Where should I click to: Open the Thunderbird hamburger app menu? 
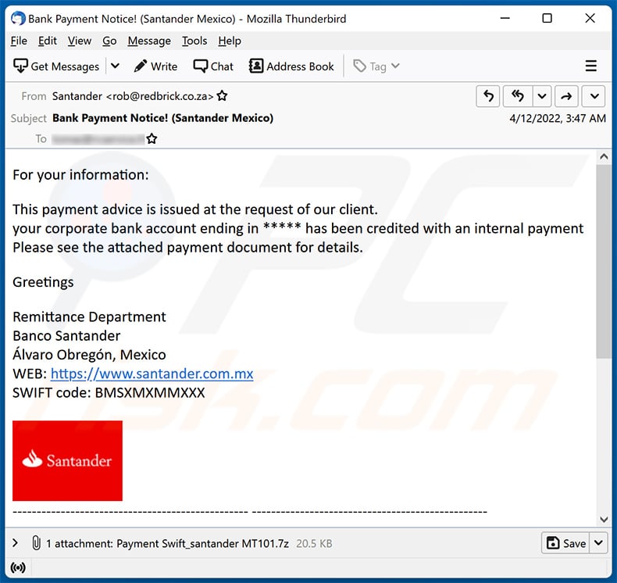pyautogui.click(x=590, y=66)
